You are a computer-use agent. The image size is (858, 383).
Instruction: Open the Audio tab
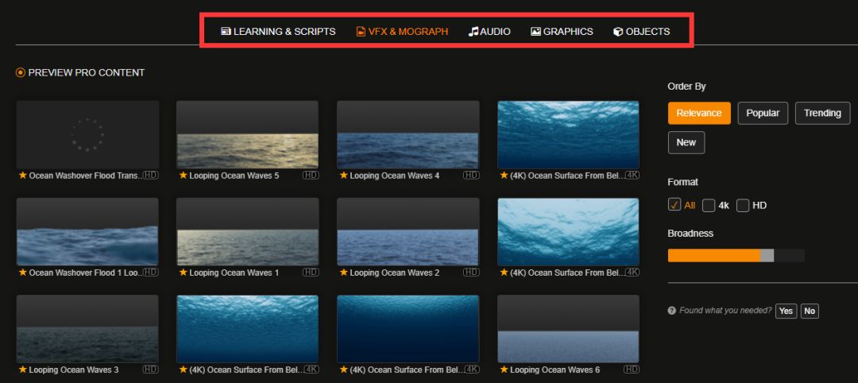click(x=489, y=31)
